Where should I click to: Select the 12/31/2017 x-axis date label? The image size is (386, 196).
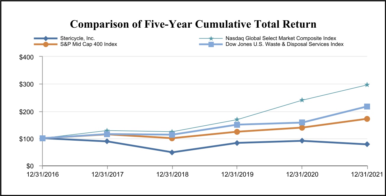coord(107,175)
